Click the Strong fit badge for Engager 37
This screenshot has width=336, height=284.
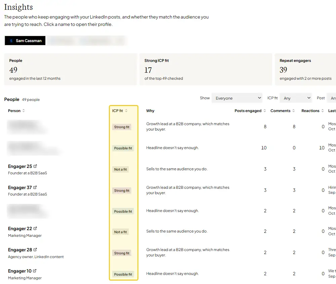point(122,190)
